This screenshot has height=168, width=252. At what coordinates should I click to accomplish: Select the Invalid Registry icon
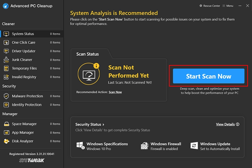point(6,77)
